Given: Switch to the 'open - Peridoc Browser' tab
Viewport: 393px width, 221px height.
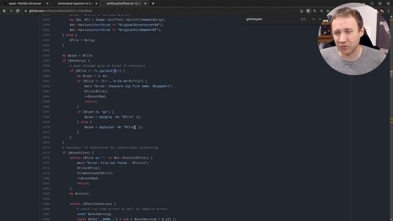Looking at the screenshot, I should [x=25, y=4].
